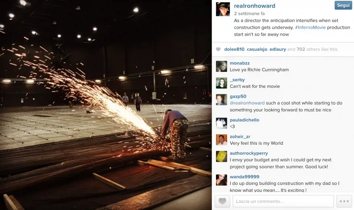Click the @realronhoward mention in gazp50's comment
The height and width of the screenshot is (210, 354).
(247, 103)
